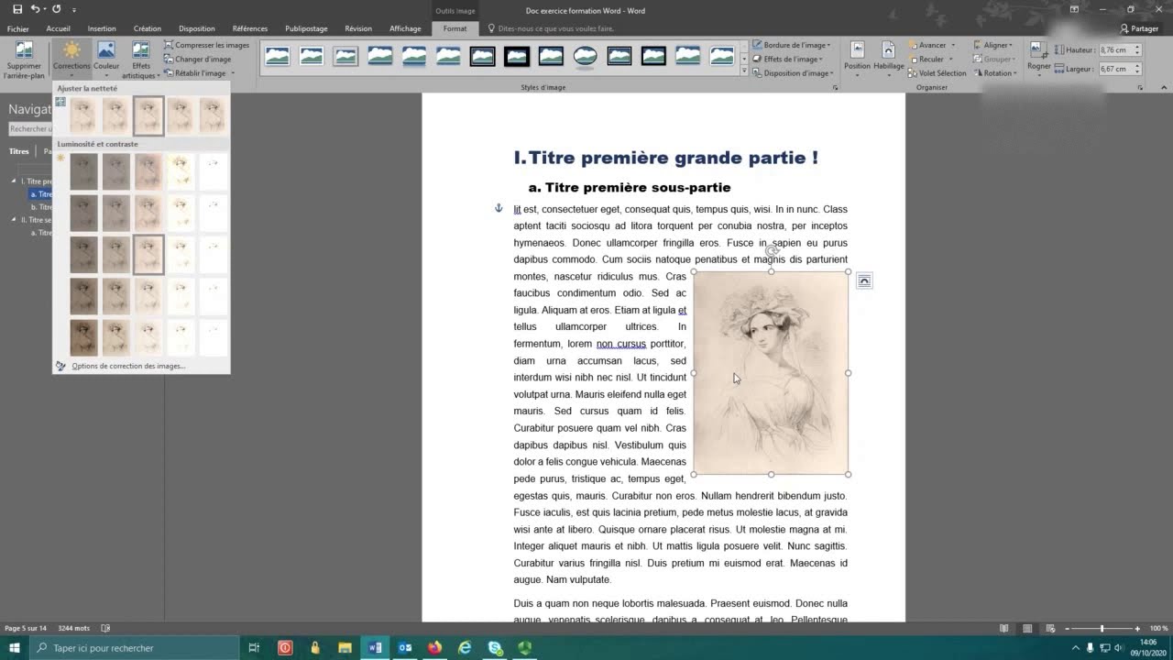Open Styles d'image dialog launcher

835,87
